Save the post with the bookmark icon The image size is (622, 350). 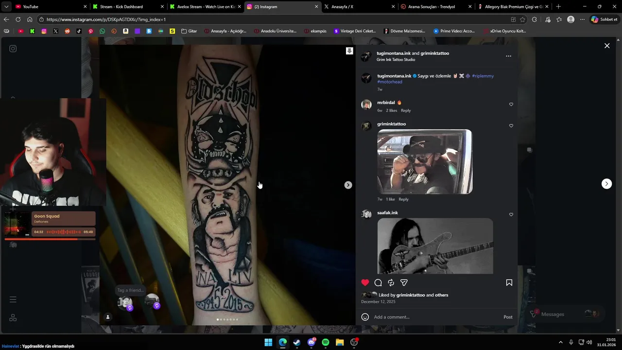pos(509,282)
